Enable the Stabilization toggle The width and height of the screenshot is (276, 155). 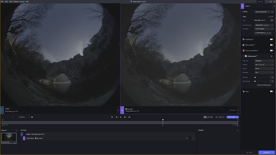coord(272,39)
